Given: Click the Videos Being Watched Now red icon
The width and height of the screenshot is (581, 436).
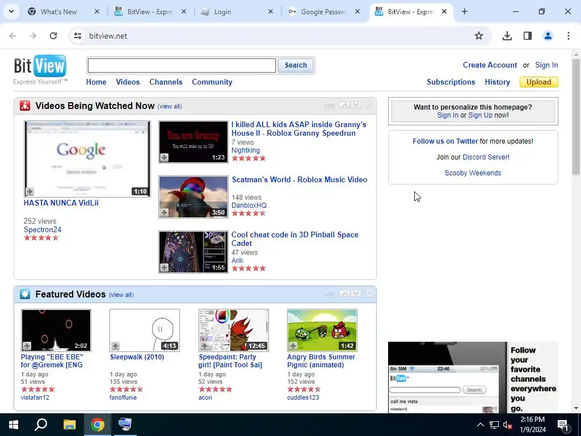Looking at the screenshot, I should pos(25,106).
